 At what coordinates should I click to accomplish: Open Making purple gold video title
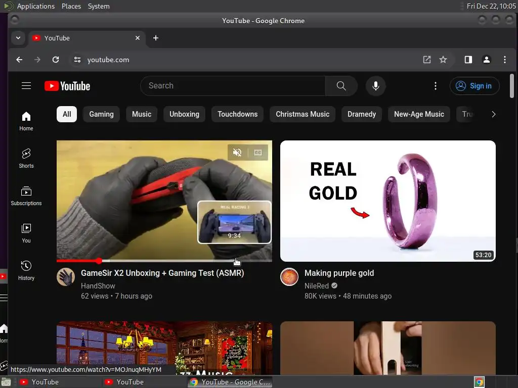point(339,273)
